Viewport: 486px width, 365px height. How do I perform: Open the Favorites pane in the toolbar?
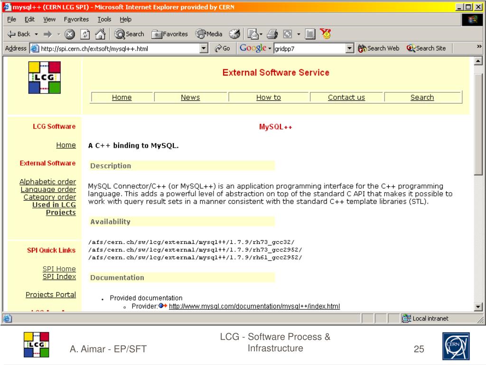[x=169, y=34]
